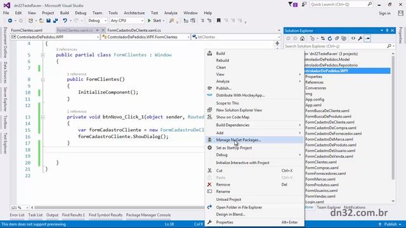
Task: Select Rebuild in the context menu
Action: [254, 61]
